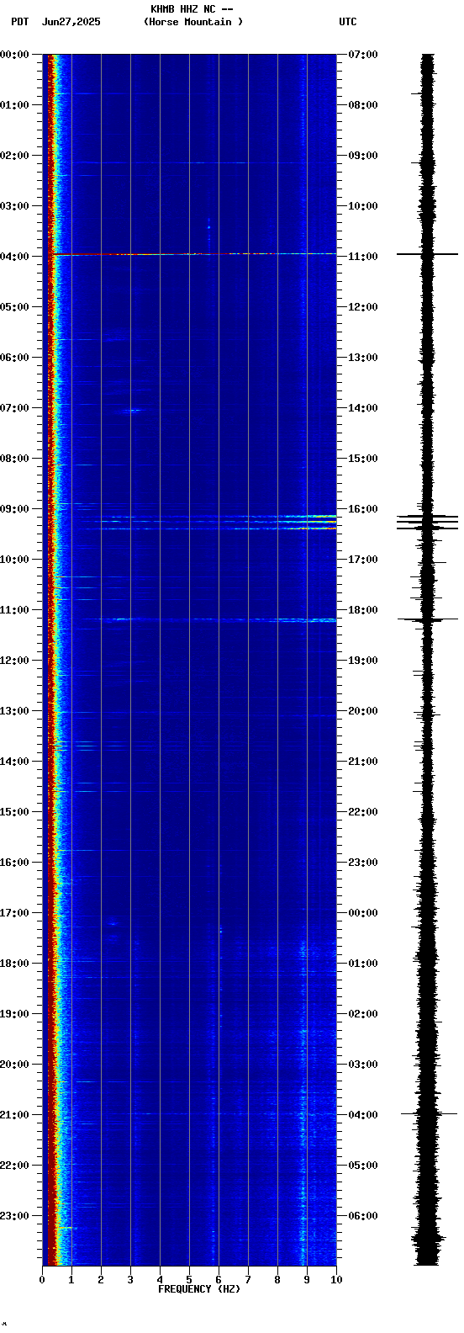Click the PDT time label '11:00'
The image size is (464, 1333).
[14, 610]
